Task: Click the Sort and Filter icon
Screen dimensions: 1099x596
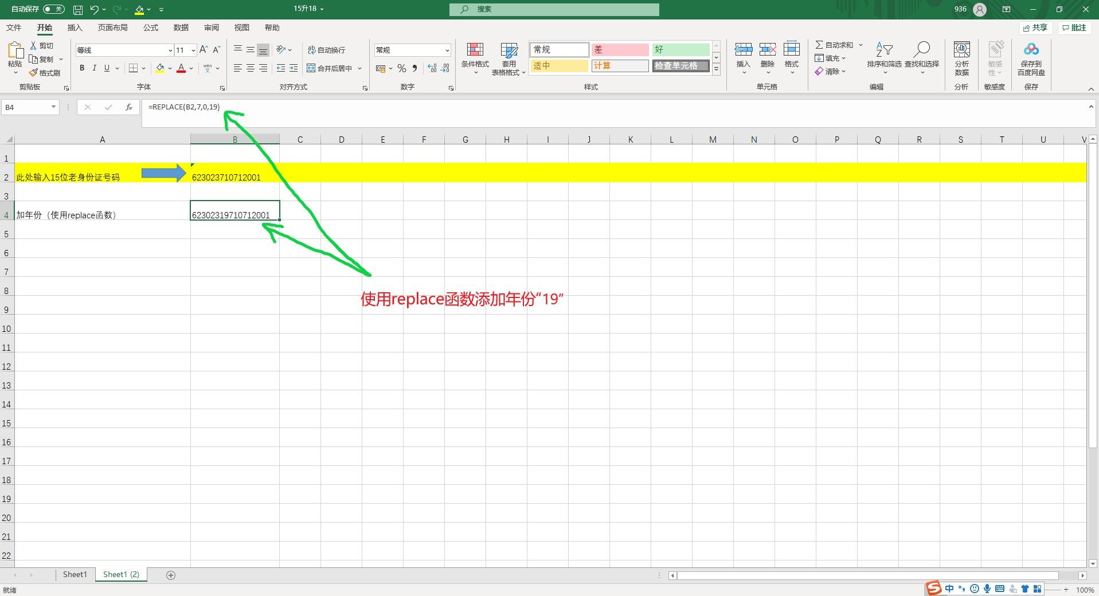Action: pyautogui.click(x=884, y=50)
